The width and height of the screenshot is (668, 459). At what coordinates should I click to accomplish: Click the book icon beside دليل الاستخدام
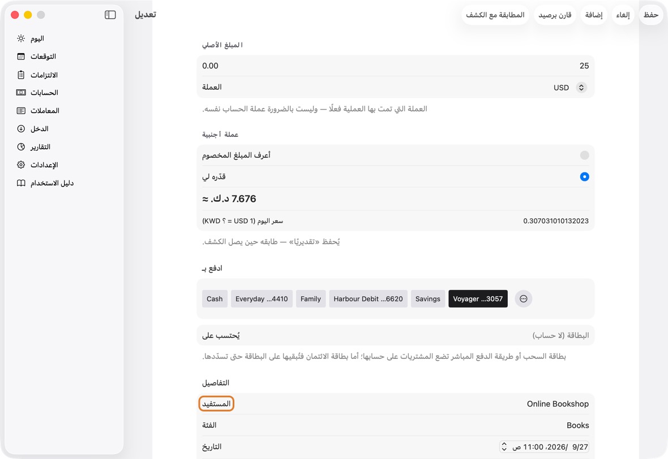point(21,183)
